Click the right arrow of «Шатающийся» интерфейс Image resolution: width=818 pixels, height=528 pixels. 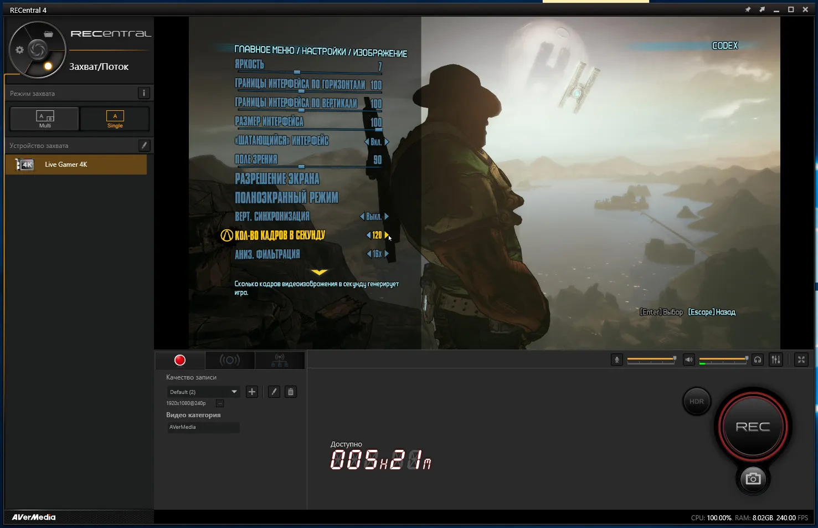pos(387,142)
